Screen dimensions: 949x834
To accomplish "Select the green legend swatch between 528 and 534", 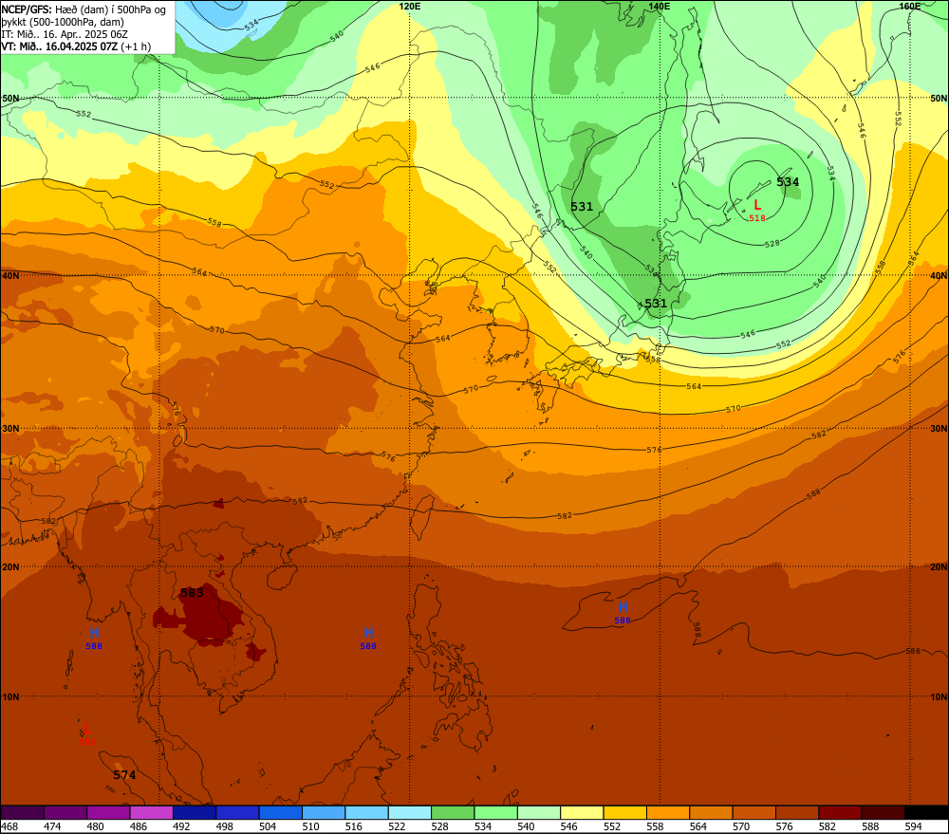I will tap(452, 812).
